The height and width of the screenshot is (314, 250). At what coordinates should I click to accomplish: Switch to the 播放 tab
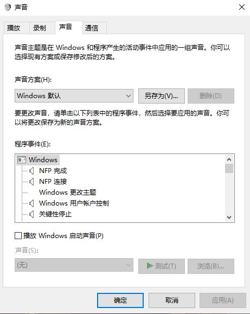pos(14,28)
